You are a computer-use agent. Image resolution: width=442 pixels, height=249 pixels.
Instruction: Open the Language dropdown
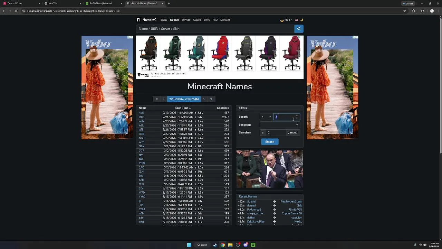[x=280, y=124]
